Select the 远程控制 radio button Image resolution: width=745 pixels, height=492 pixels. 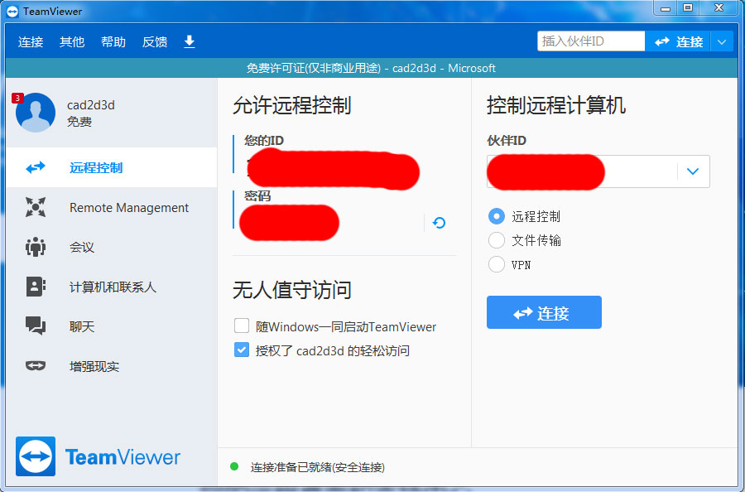497,216
